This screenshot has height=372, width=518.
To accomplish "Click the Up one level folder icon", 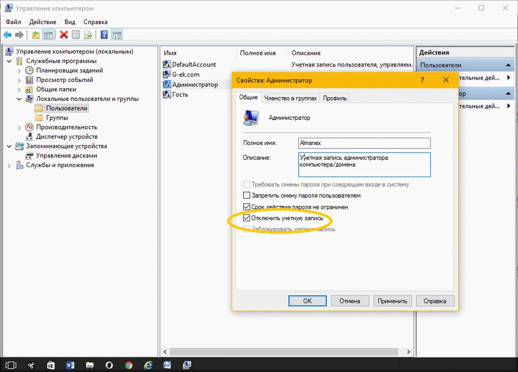I will (x=36, y=35).
